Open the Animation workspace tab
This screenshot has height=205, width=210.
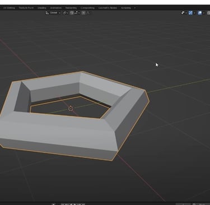pyautogui.click(x=56, y=8)
